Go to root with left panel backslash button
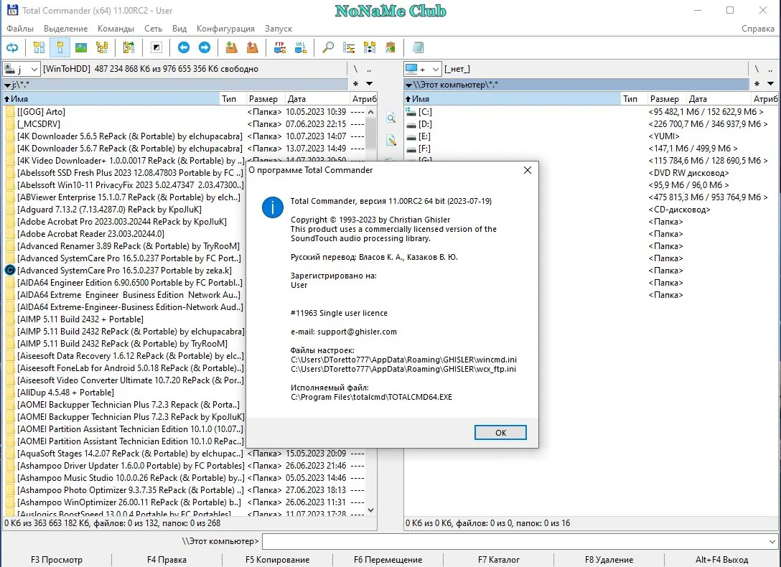 point(355,69)
